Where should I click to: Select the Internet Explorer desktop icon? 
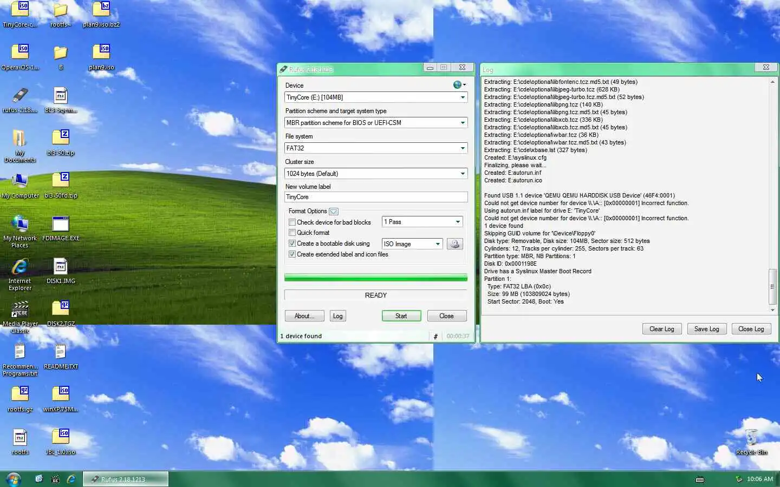(20, 274)
